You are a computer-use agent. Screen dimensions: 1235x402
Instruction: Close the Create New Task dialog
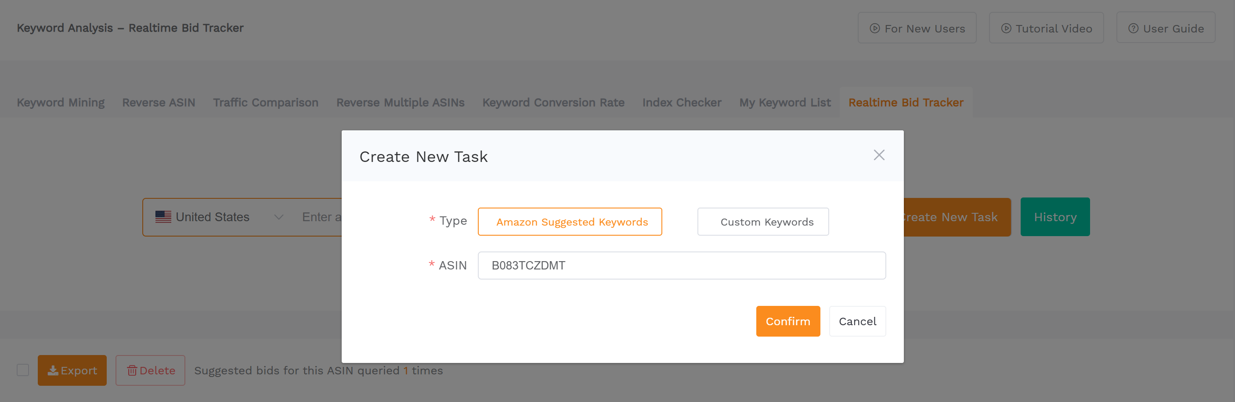(x=879, y=155)
